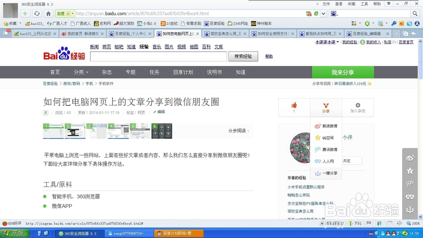Viewport: 423px width, 238px height.
Task: Click the thumbs-up like icon
Action: click(294, 105)
